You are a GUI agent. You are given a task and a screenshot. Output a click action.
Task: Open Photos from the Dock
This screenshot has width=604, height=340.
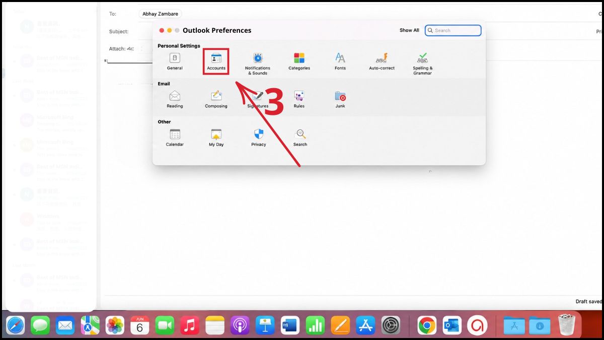pyautogui.click(x=115, y=325)
